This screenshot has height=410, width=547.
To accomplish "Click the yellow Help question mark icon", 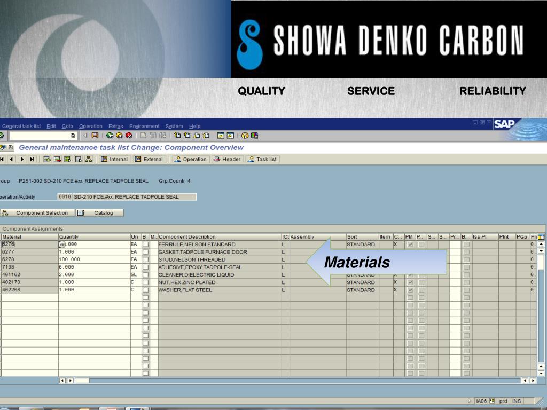I will tap(245, 136).
